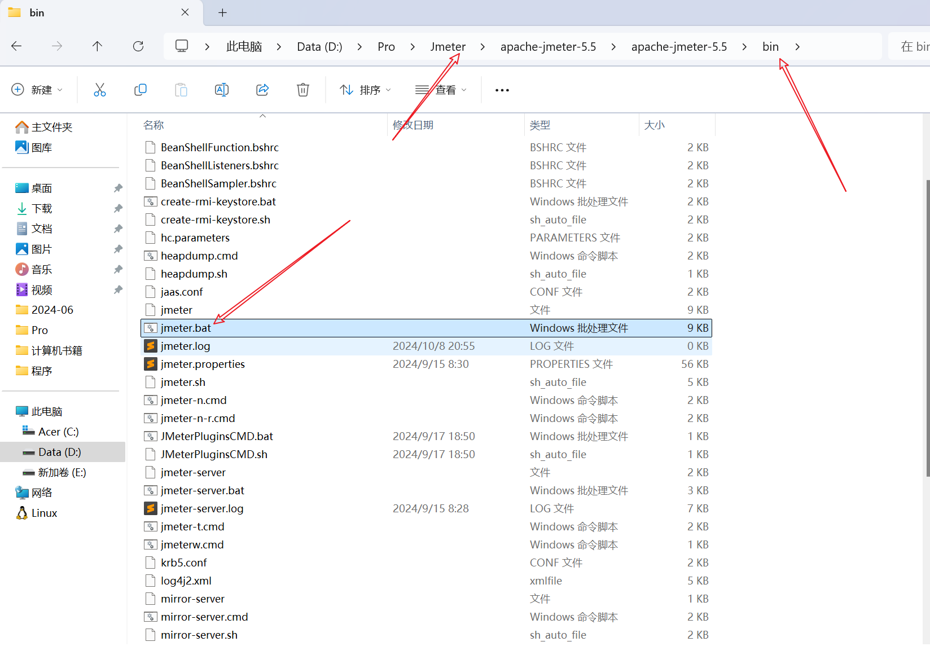Expand chevron after bin in breadcrumb
This screenshot has height=646, width=930.
[797, 47]
